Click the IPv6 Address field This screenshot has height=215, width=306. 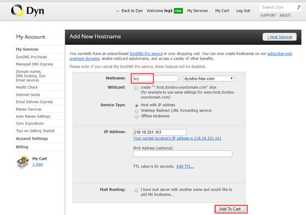click(183, 153)
